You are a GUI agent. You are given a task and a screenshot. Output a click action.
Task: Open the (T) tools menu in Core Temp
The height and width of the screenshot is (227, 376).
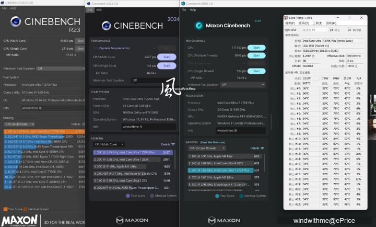pos(318,24)
